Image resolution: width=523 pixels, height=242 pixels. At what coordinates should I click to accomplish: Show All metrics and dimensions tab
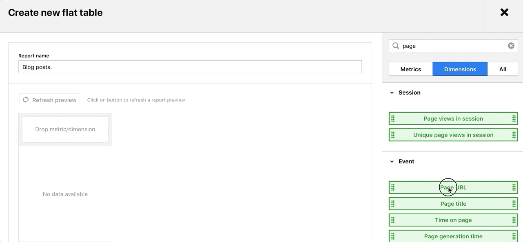[503, 69]
